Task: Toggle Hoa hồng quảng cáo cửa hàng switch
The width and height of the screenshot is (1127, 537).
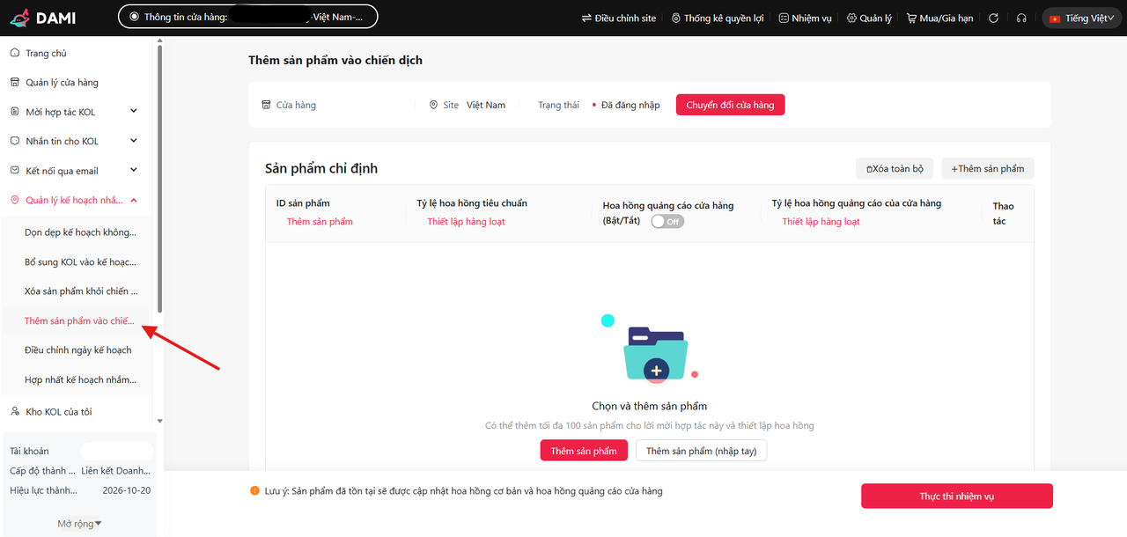Action: coord(667,222)
